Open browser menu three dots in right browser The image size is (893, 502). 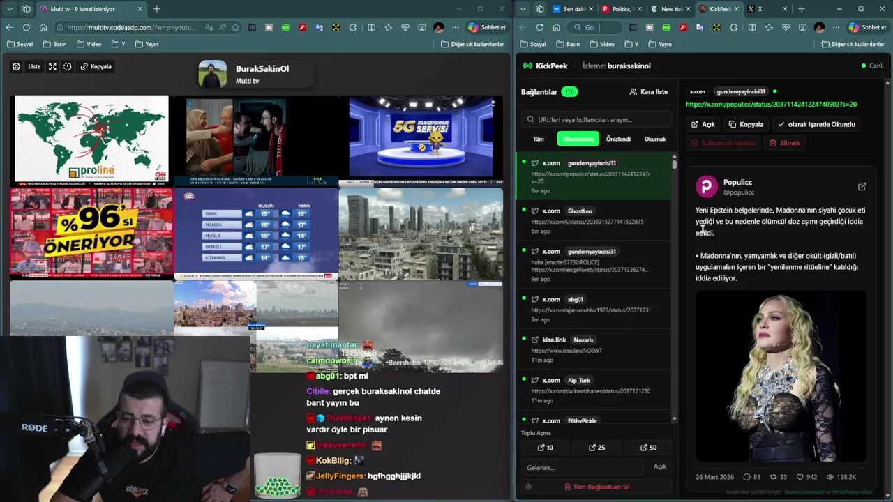pyautogui.click(x=836, y=27)
